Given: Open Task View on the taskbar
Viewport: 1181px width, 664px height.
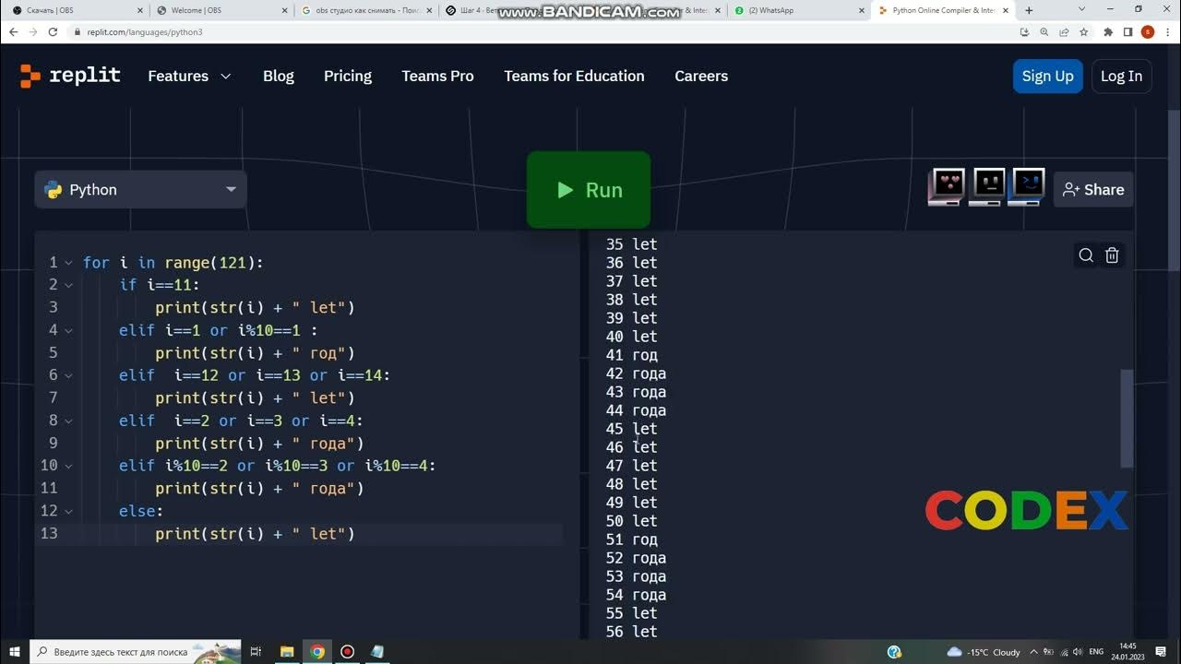Looking at the screenshot, I should point(256,651).
